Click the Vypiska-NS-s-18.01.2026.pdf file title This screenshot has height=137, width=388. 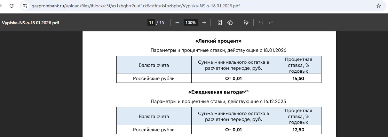pos(30,23)
